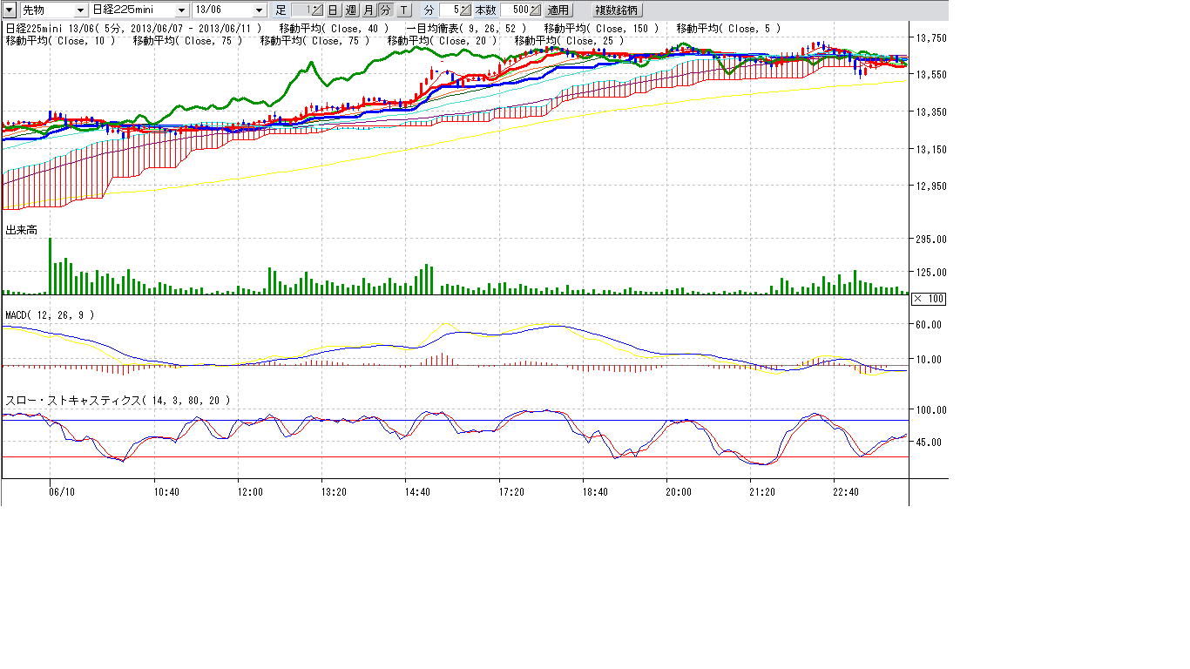Click the MACD( 12, 26, 9 ) indicator label
The height and width of the screenshot is (669, 1190).
pyautogui.click(x=50, y=314)
